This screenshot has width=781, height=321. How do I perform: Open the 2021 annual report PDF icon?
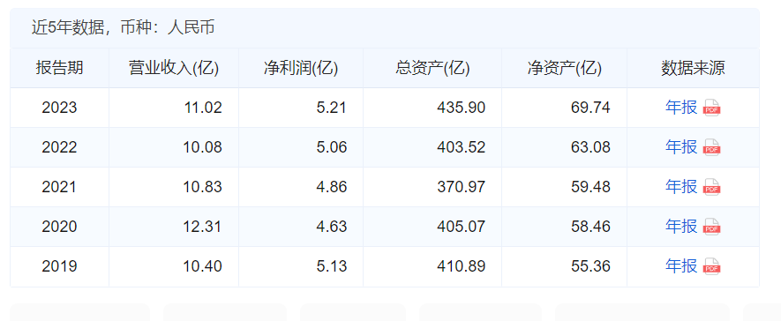[x=712, y=187]
